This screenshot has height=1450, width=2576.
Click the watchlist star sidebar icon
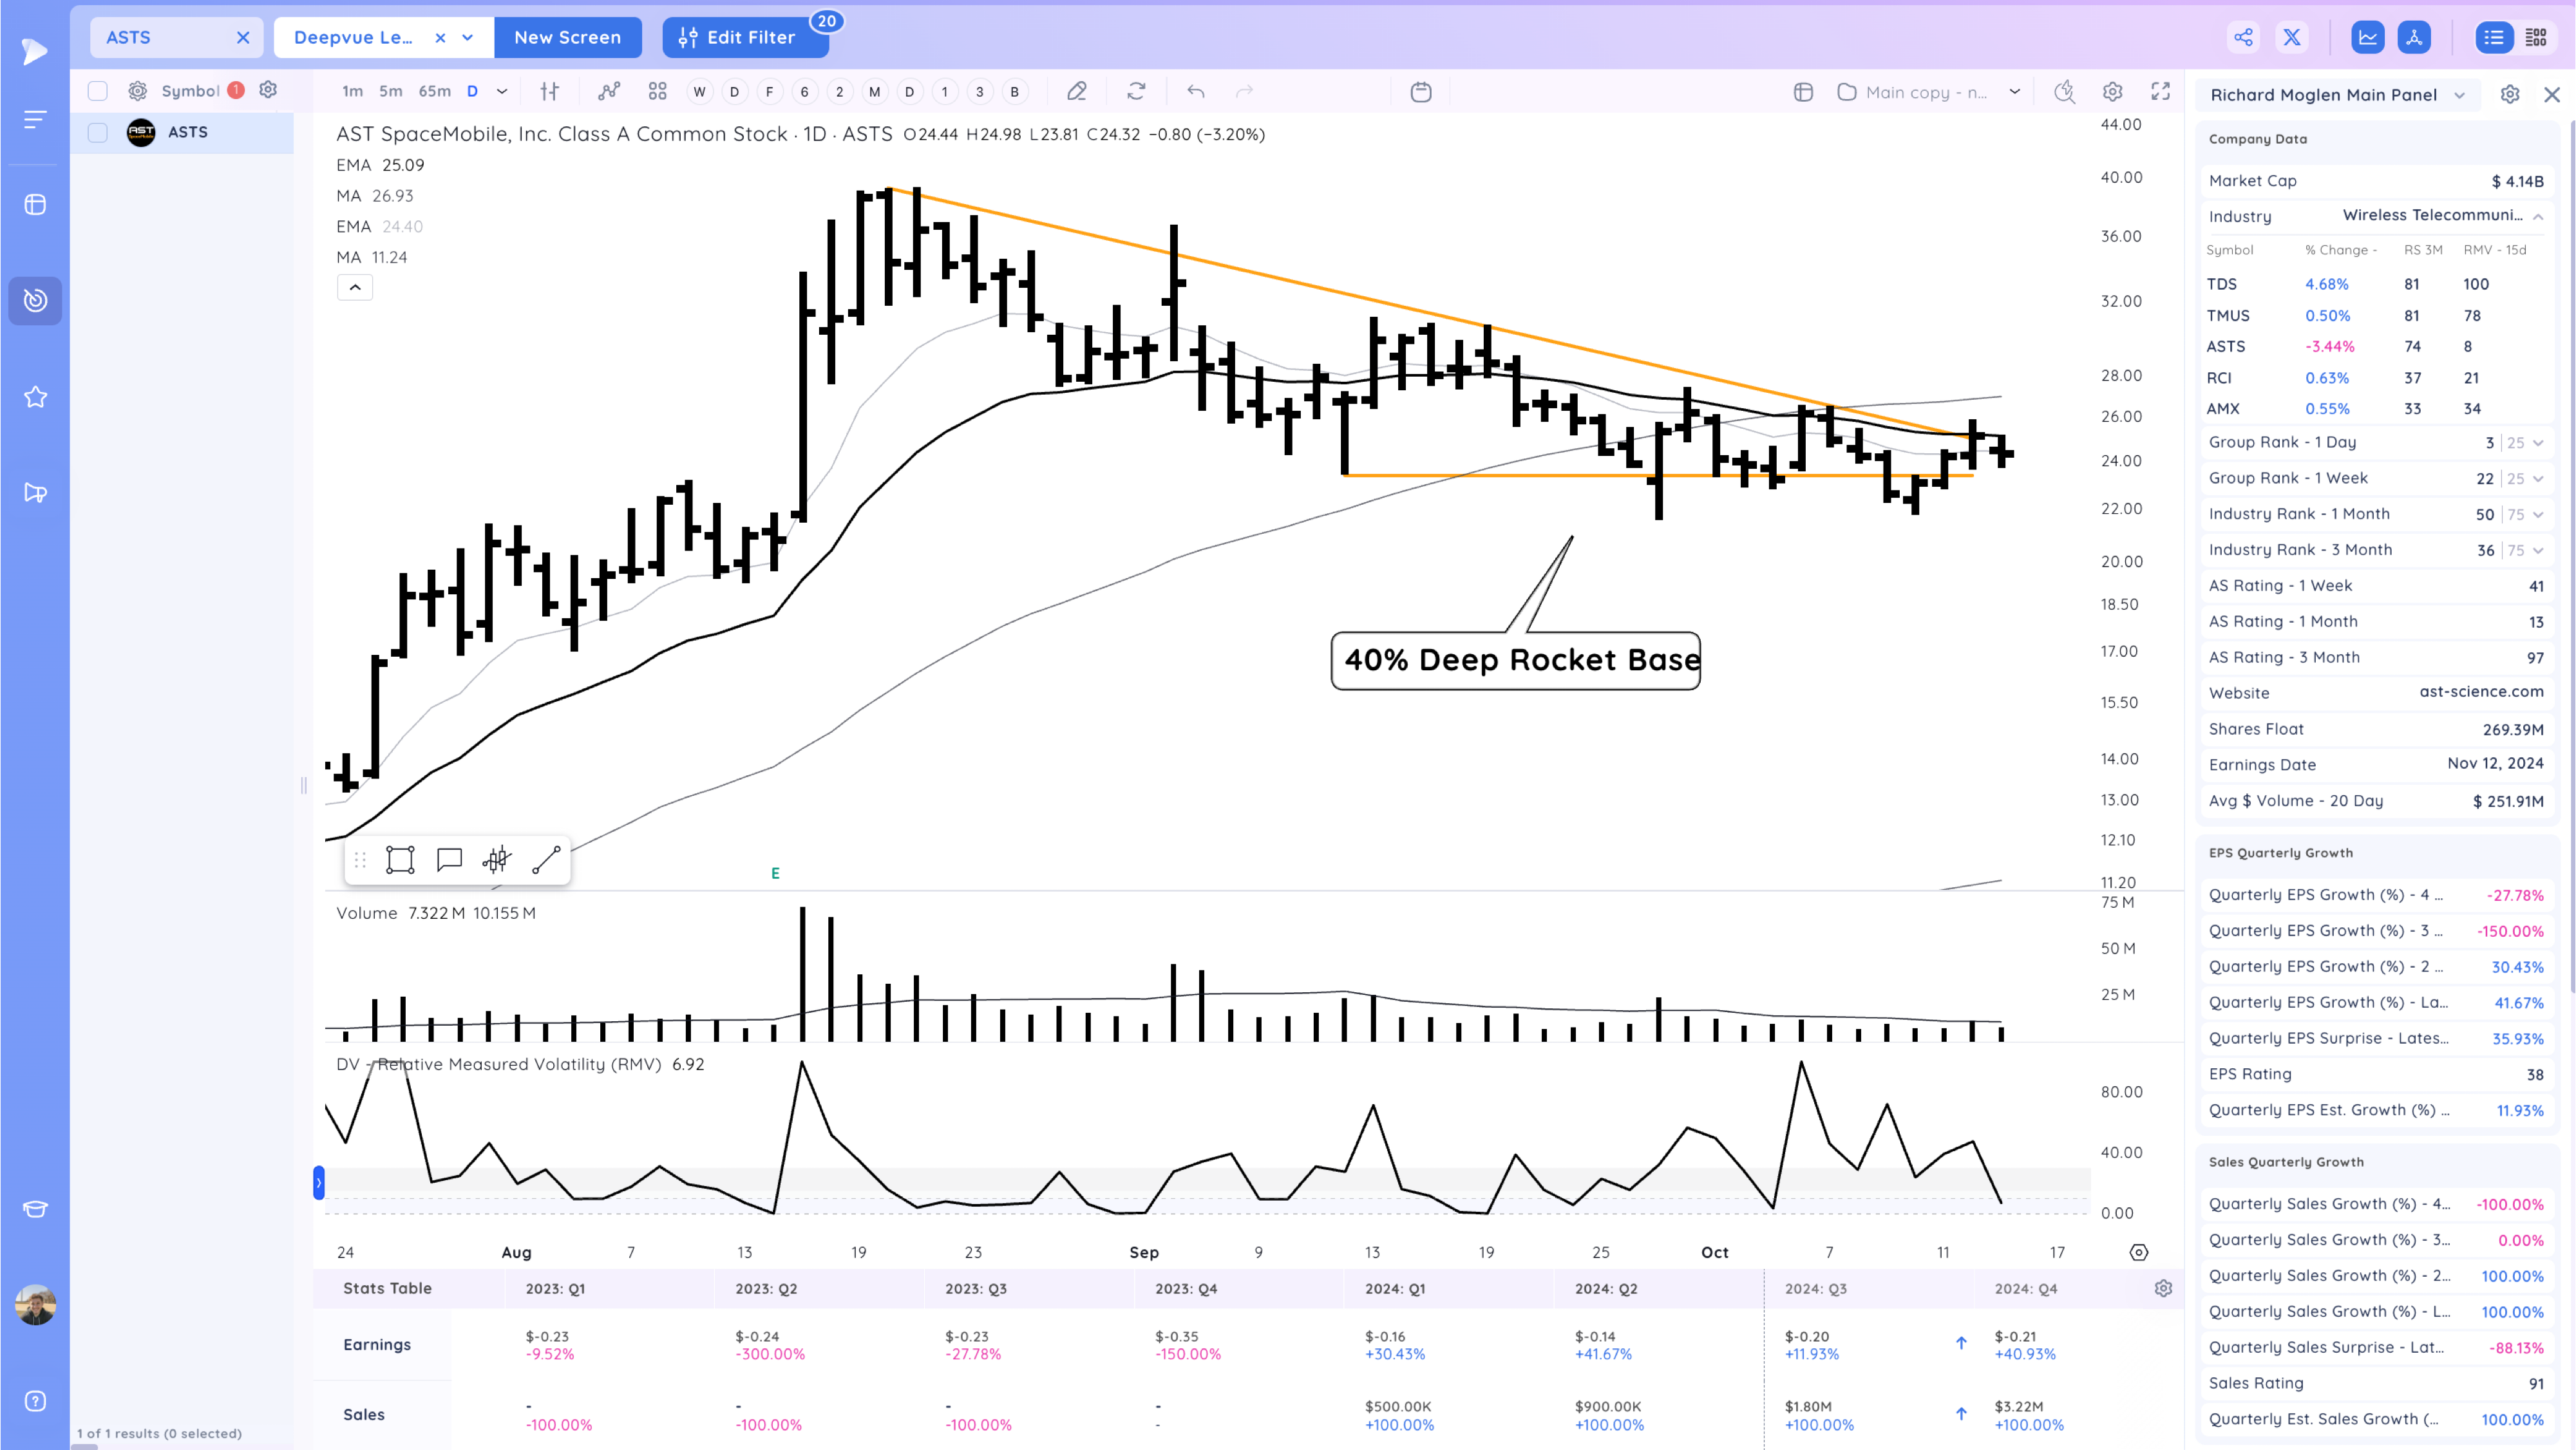click(35, 397)
